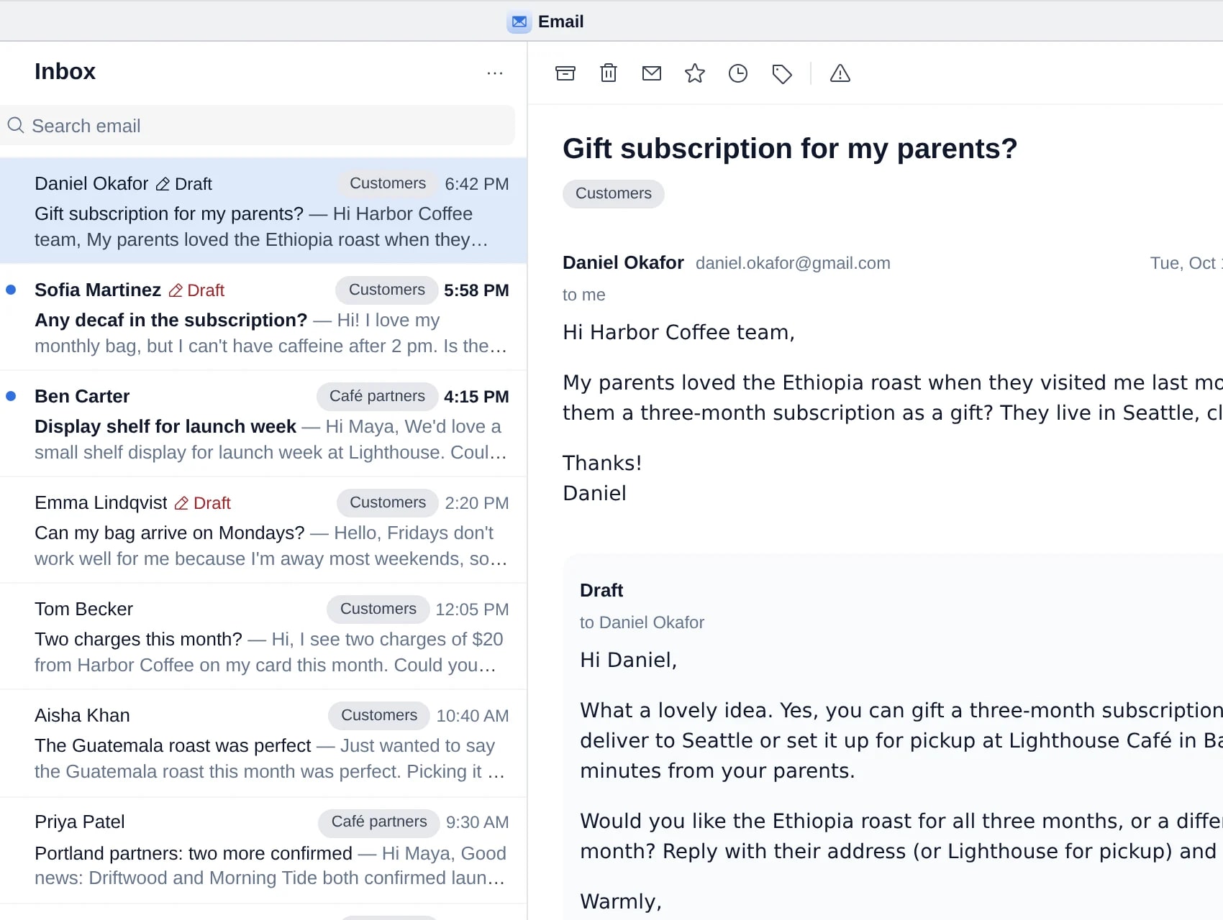Click the Inbox heading

tap(65, 71)
